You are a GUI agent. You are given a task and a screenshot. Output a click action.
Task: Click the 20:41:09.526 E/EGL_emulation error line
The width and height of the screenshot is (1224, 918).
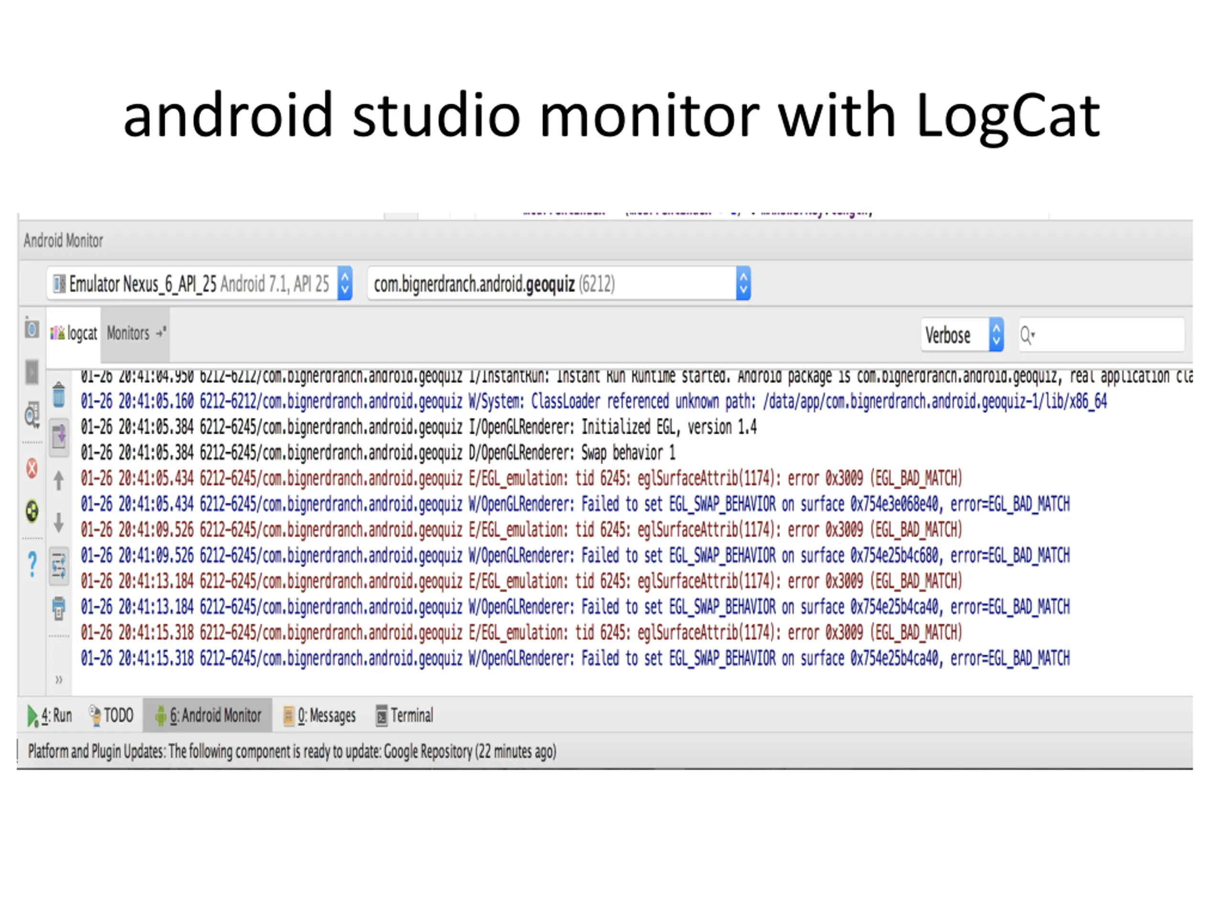(521, 530)
